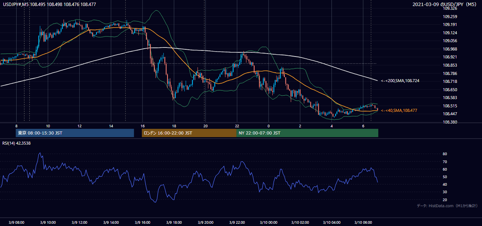Image resolution: width=482 pixels, height=226 pixels.
Task: Click the 109.124 price axis label
Action: coord(450,33)
